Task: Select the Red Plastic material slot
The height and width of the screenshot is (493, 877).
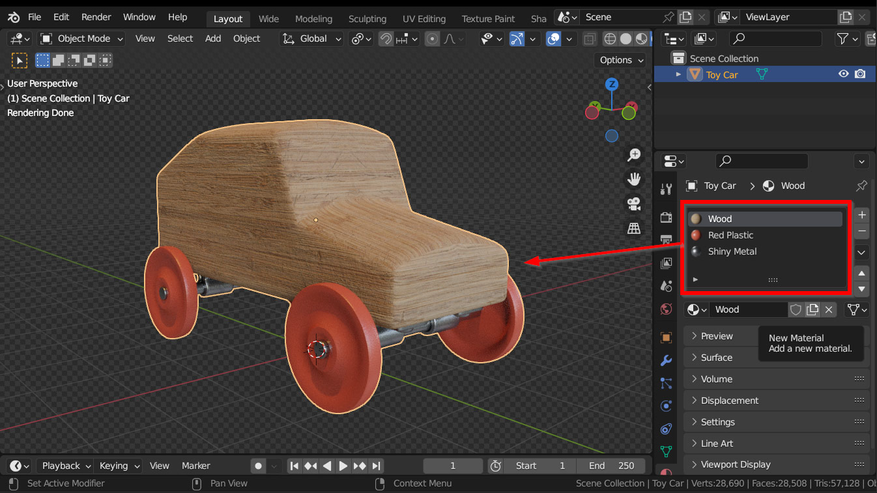Action: coord(731,235)
